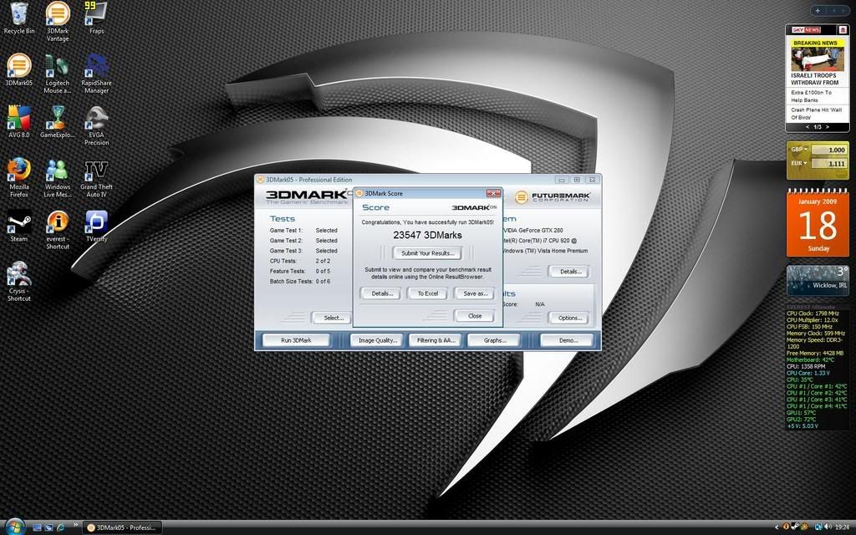Image resolution: width=856 pixels, height=535 pixels.
Task: Click the '23547 3DMarks' score text
Action: tap(427, 235)
